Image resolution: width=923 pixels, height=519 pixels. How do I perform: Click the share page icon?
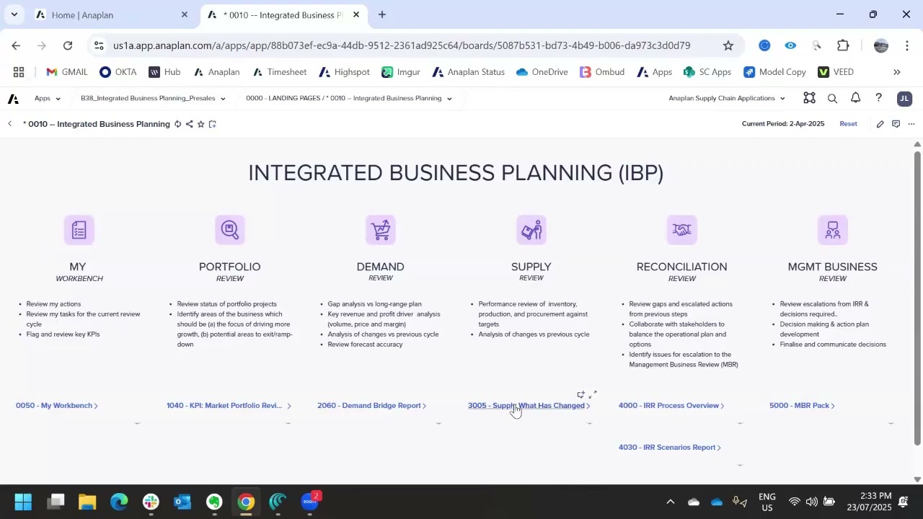189,124
